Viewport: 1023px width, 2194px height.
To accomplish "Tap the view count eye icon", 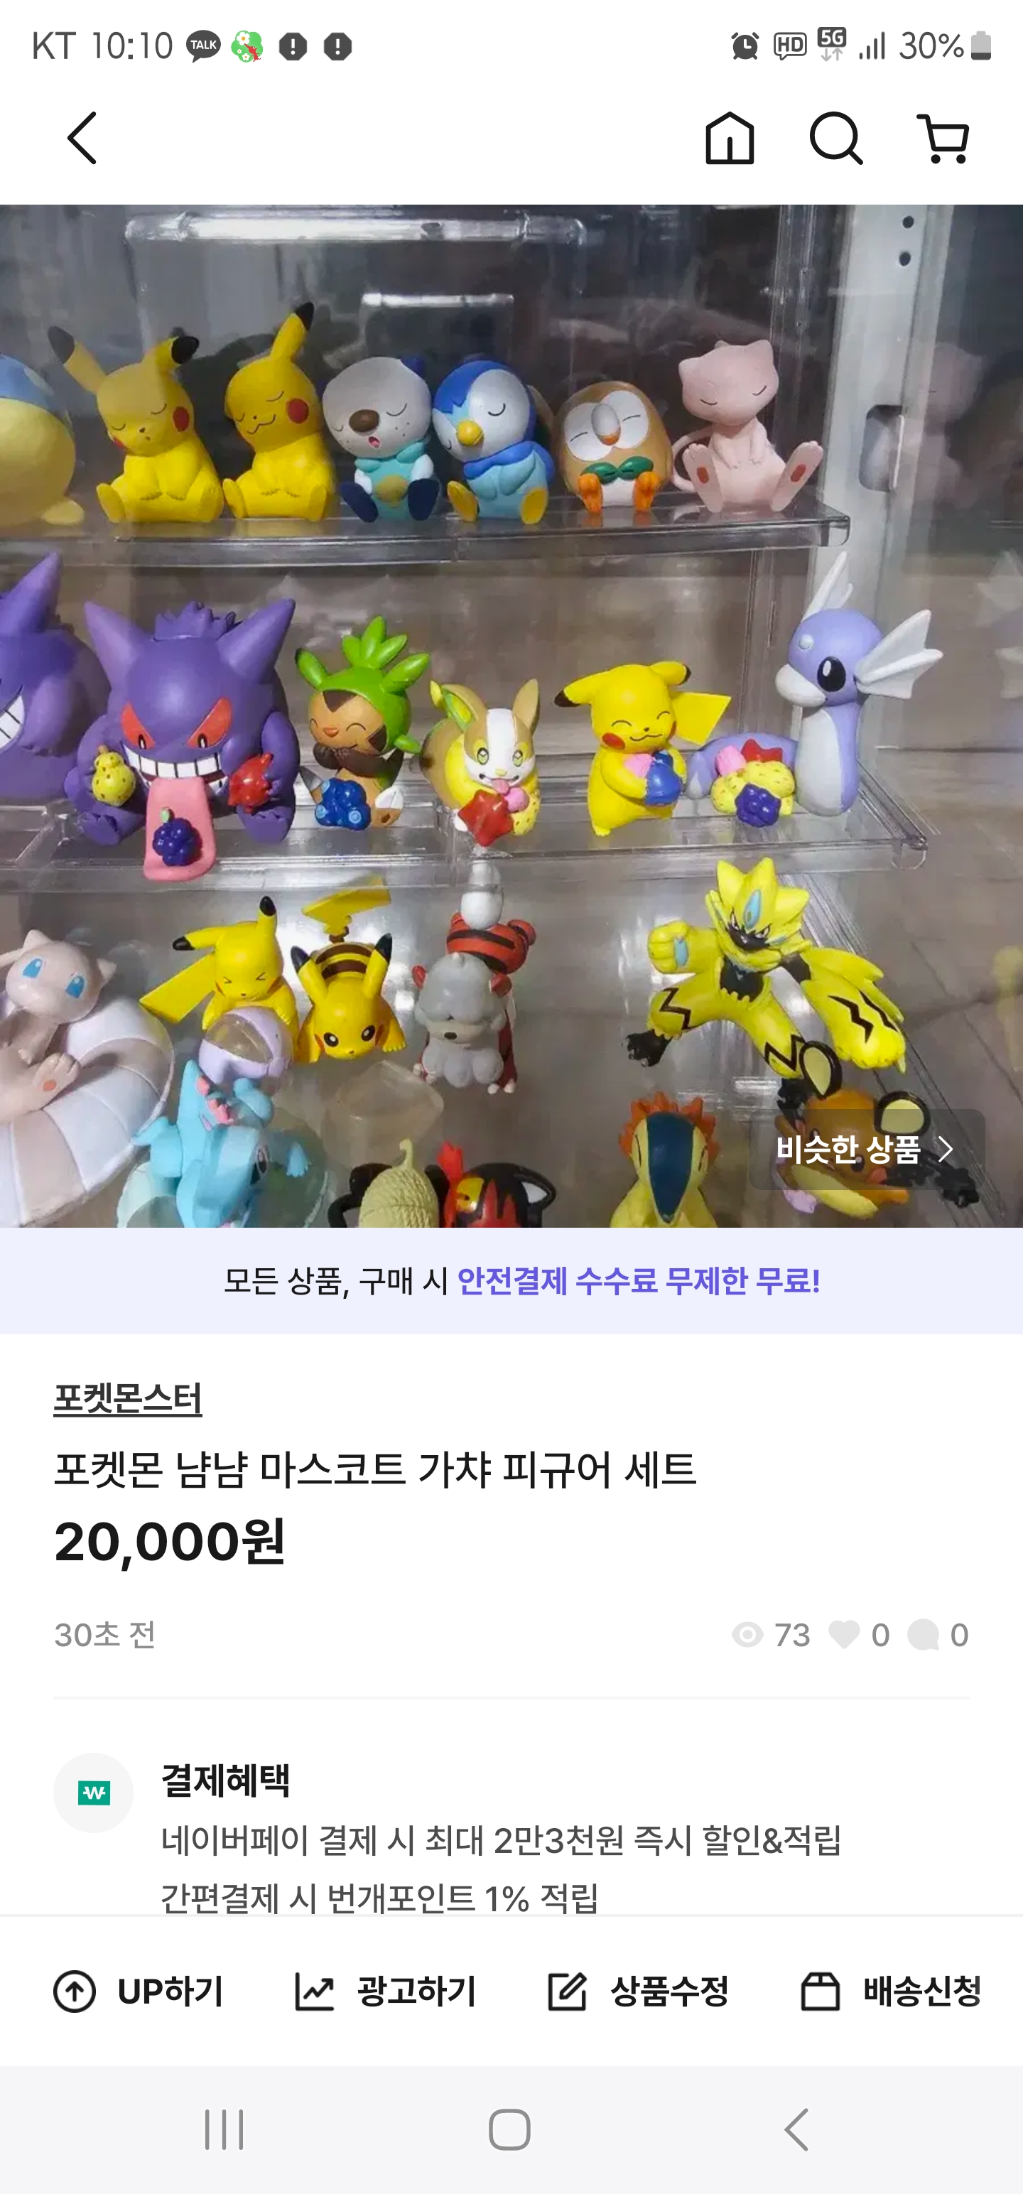I will pos(747,1634).
